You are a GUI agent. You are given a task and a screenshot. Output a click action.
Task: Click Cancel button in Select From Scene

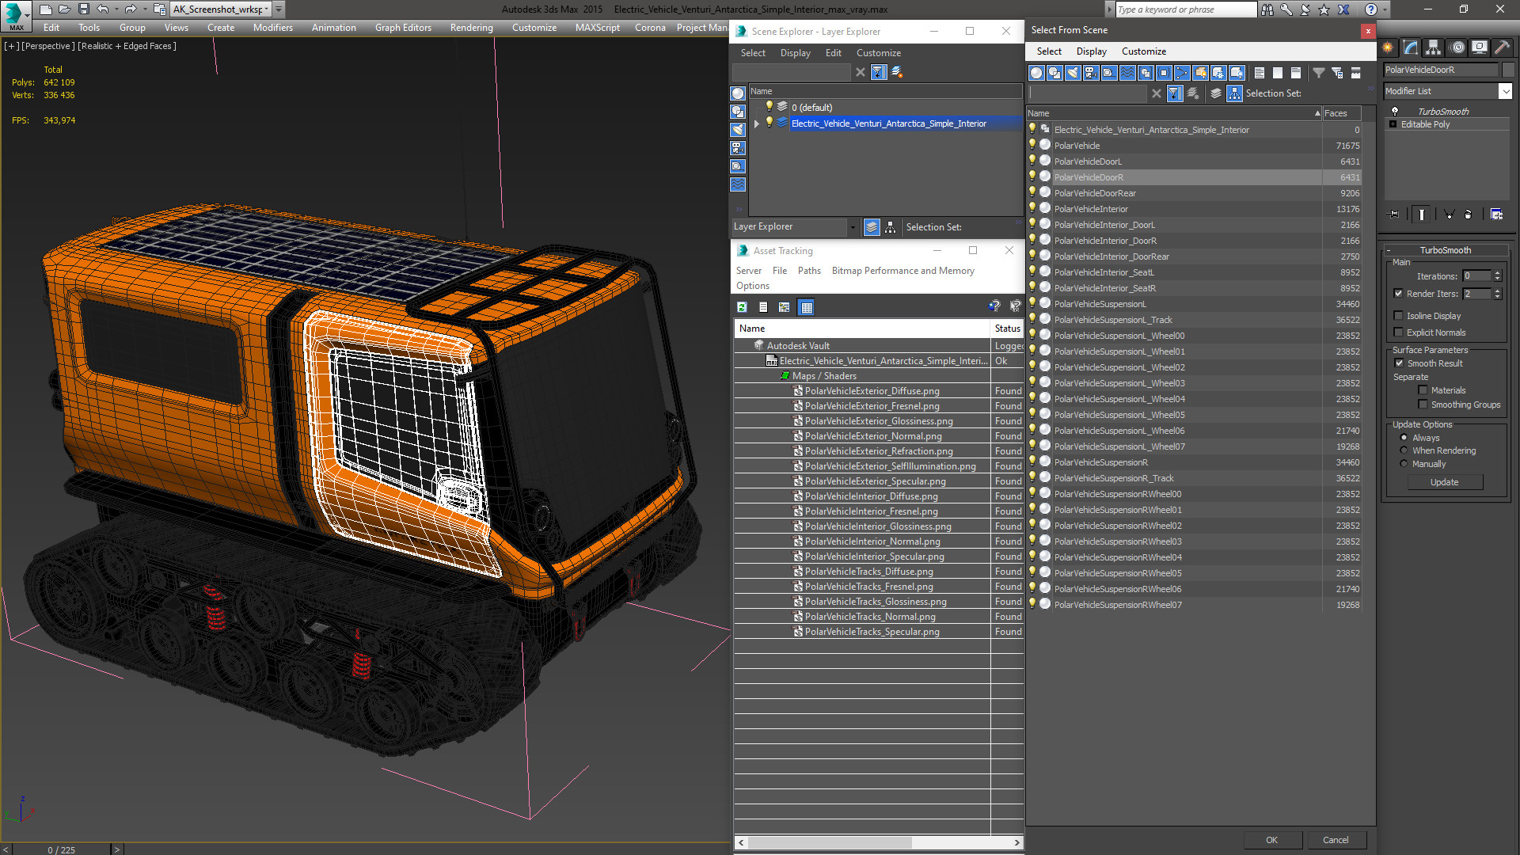(1336, 840)
